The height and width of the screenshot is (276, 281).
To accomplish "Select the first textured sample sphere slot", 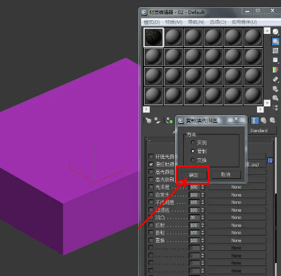I will (x=153, y=37).
